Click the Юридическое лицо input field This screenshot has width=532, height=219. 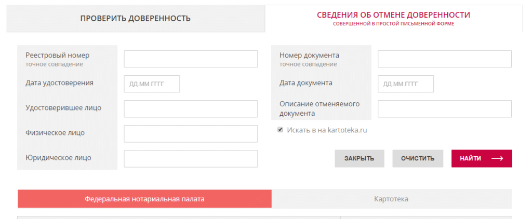(x=191, y=159)
